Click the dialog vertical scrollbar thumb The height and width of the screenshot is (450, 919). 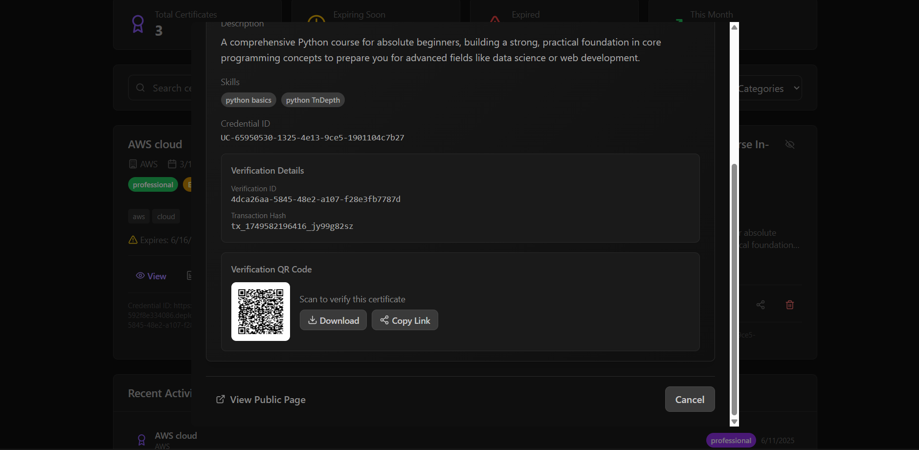pyautogui.click(x=734, y=289)
